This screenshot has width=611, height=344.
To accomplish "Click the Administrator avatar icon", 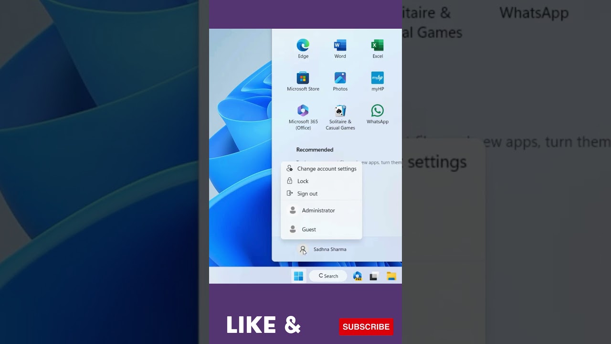I will 293,210.
